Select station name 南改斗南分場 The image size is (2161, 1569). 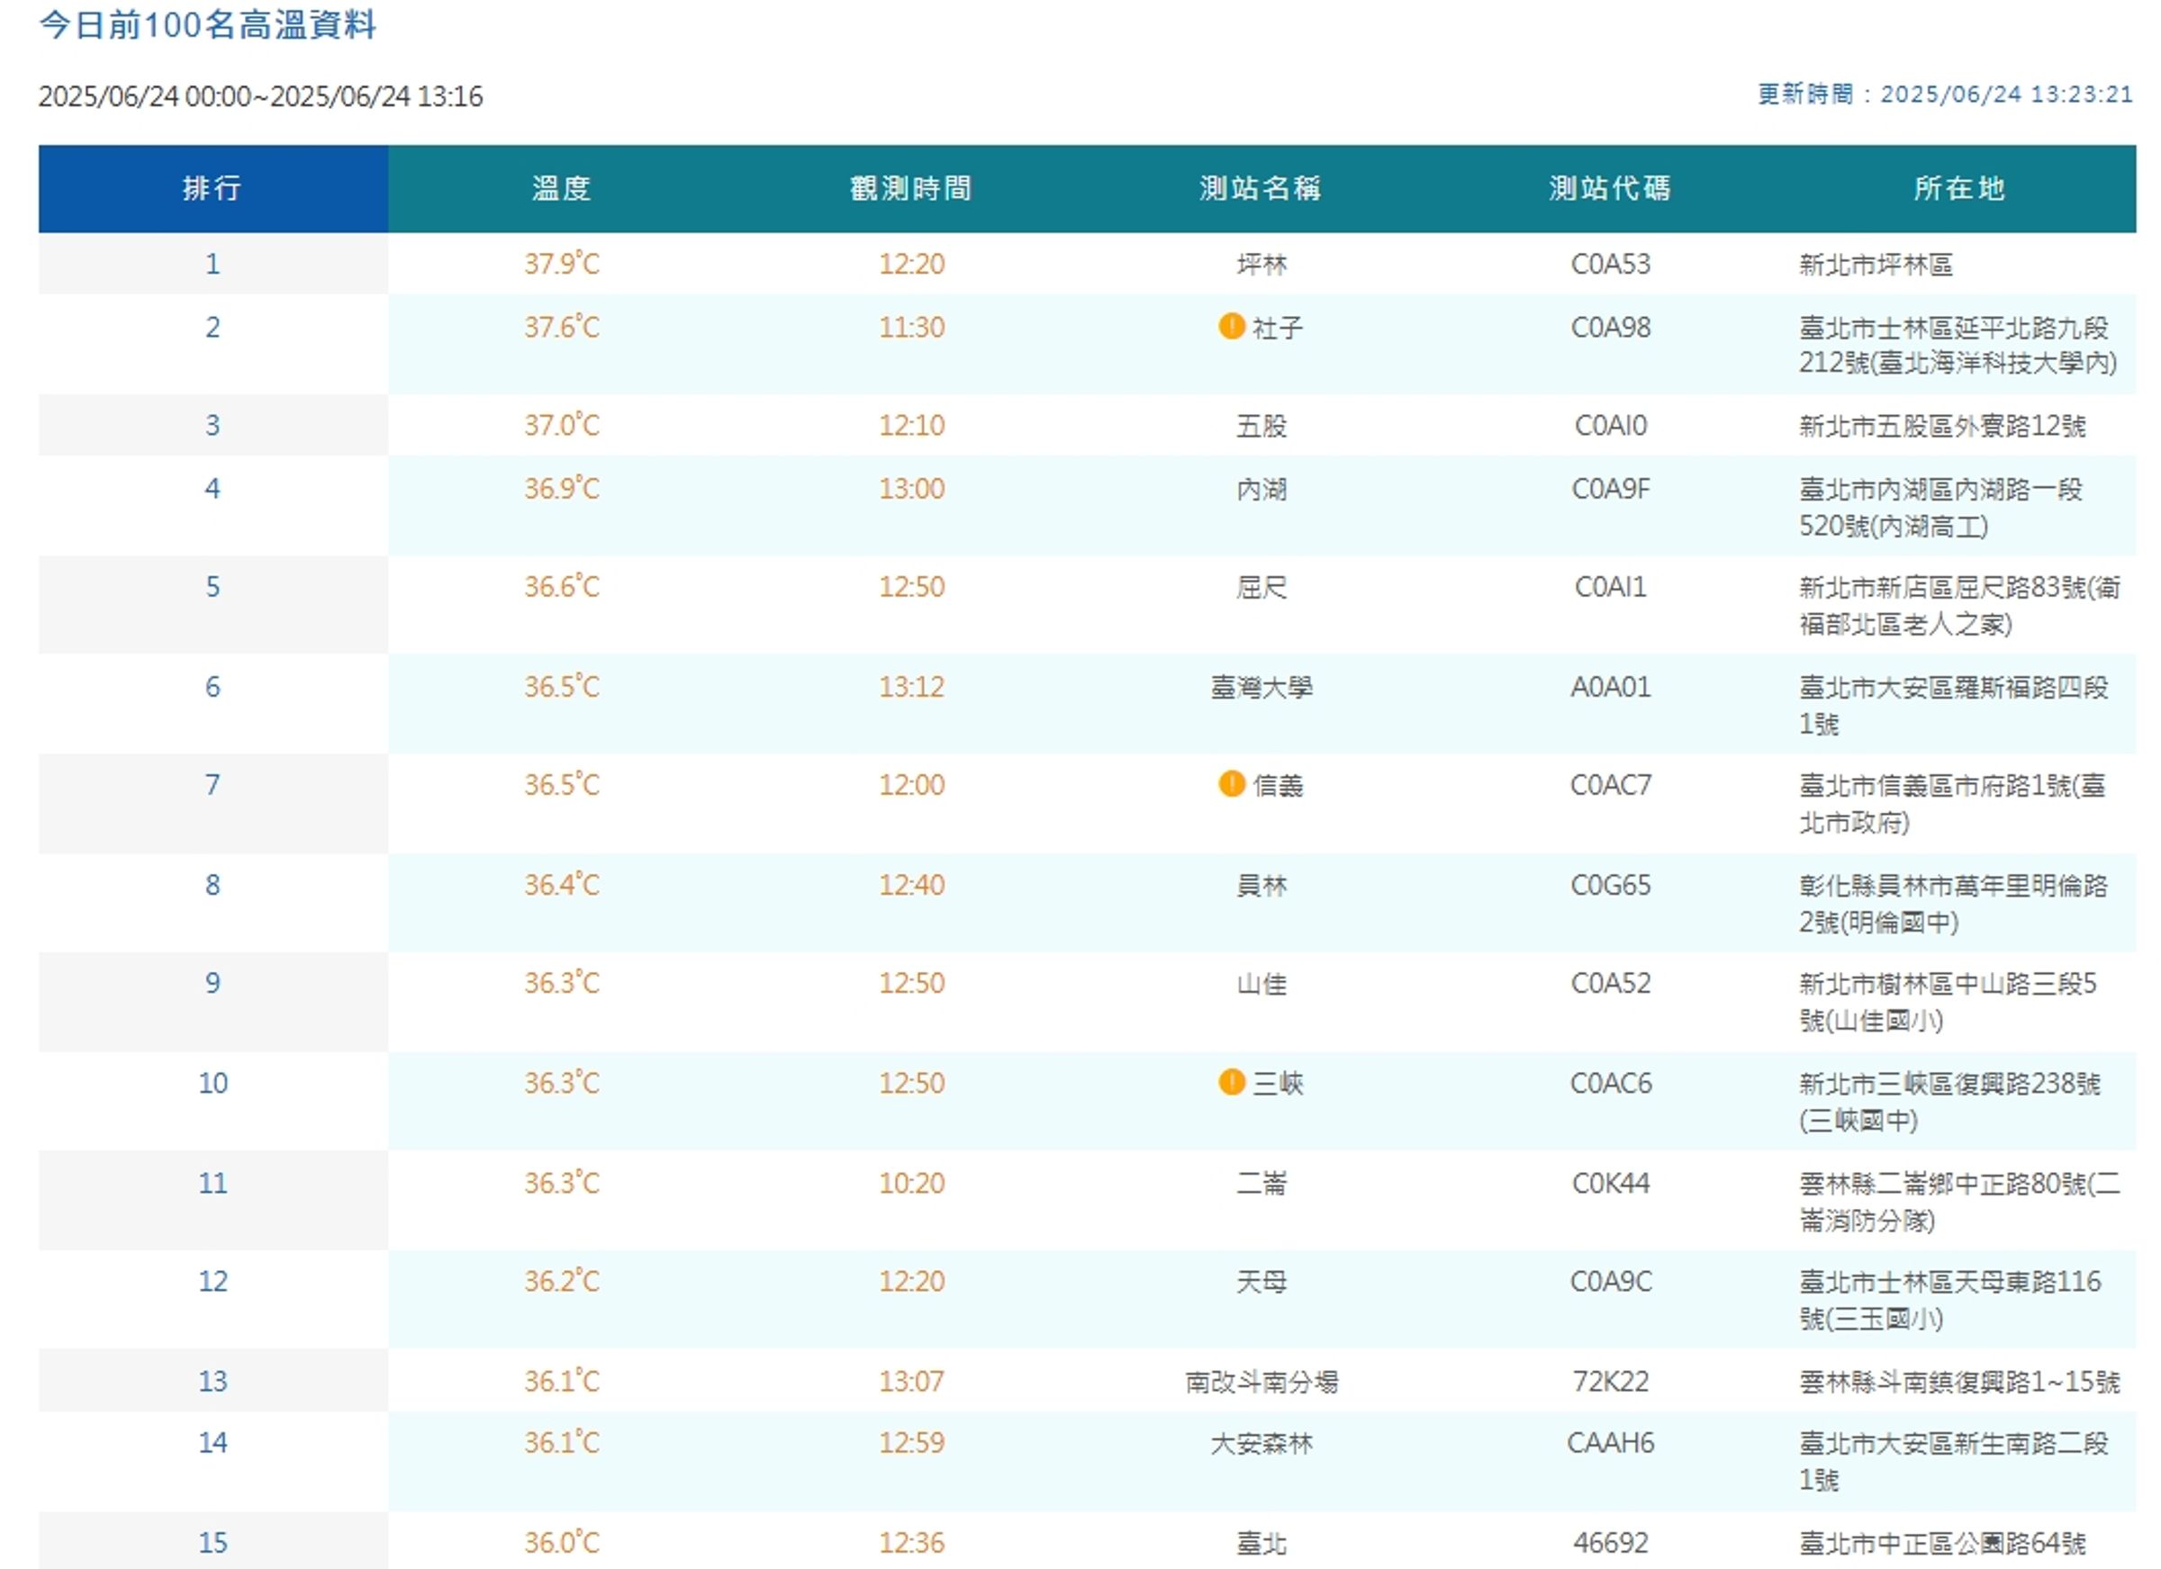[1261, 1382]
